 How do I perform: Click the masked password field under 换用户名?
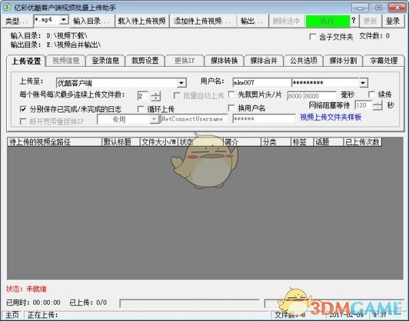click(x=264, y=119)
